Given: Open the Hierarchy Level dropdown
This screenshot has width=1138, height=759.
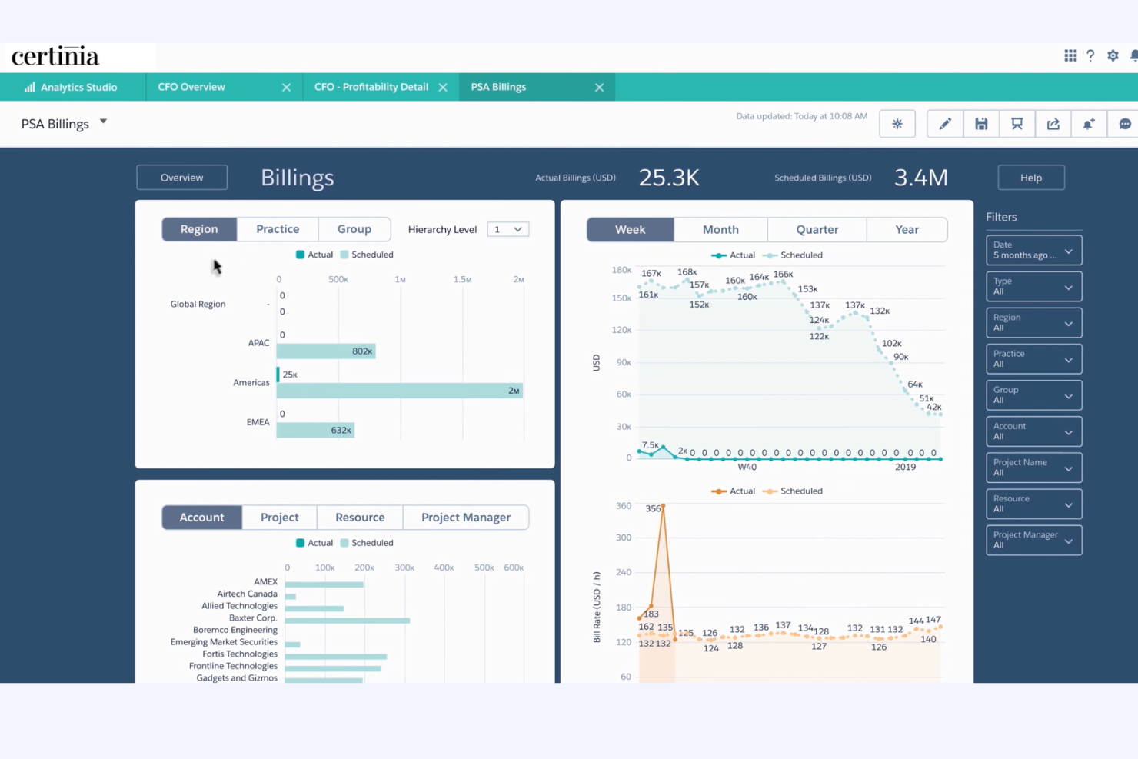Looking at the screenshot, I should point(507,228).
